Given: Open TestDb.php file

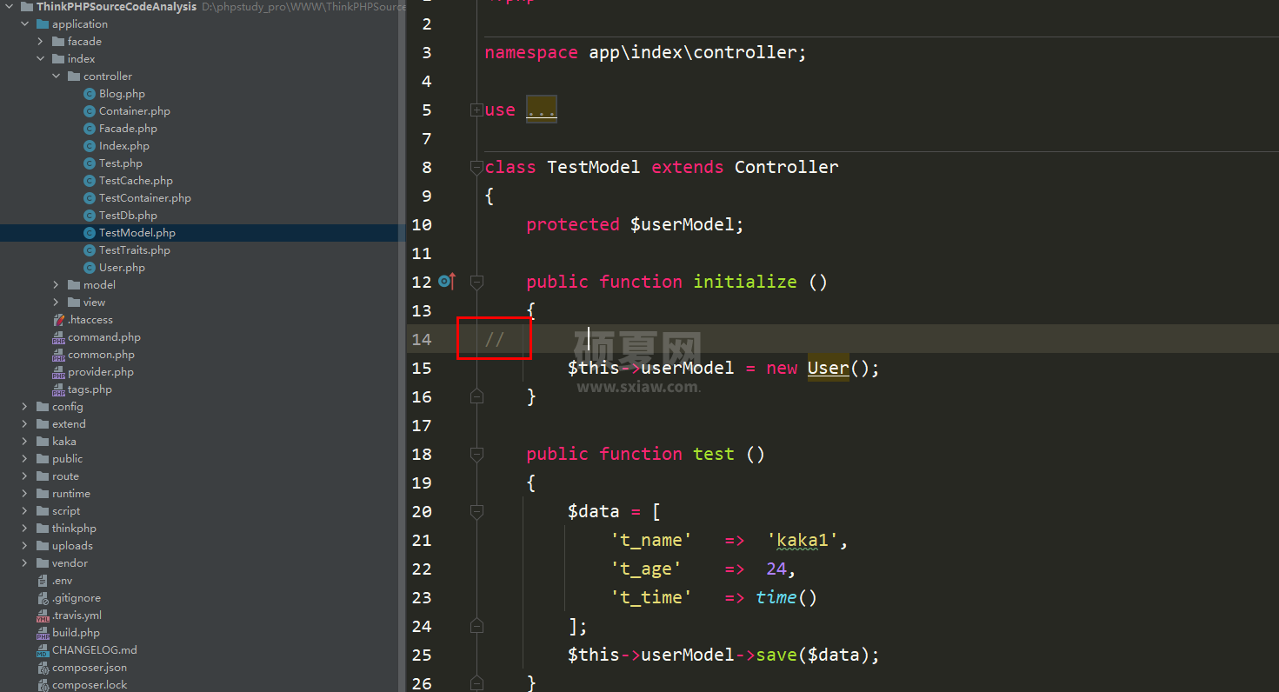Looking at the screenshot, I should pos(128,216).
